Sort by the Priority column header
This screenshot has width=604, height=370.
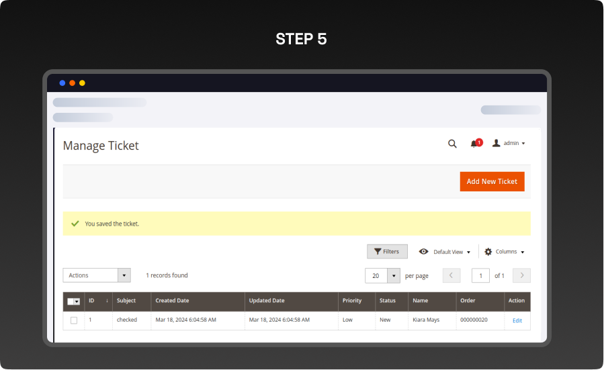[352, 301]
